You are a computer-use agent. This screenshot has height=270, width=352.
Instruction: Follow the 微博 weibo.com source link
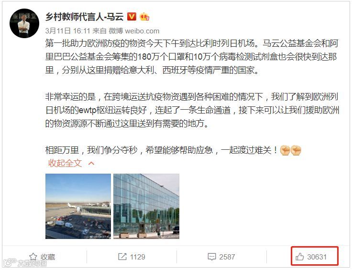(134, 31)
